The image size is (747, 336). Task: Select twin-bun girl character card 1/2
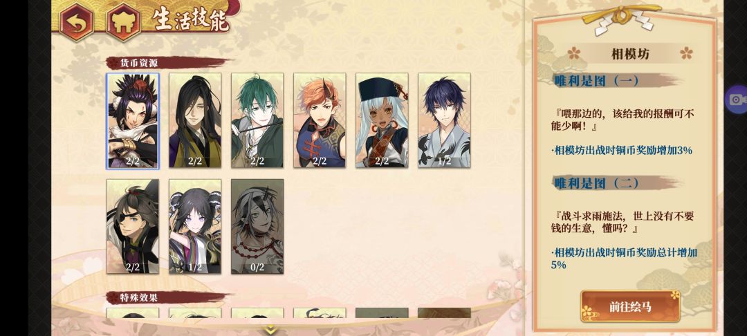(x=195, y=227)
